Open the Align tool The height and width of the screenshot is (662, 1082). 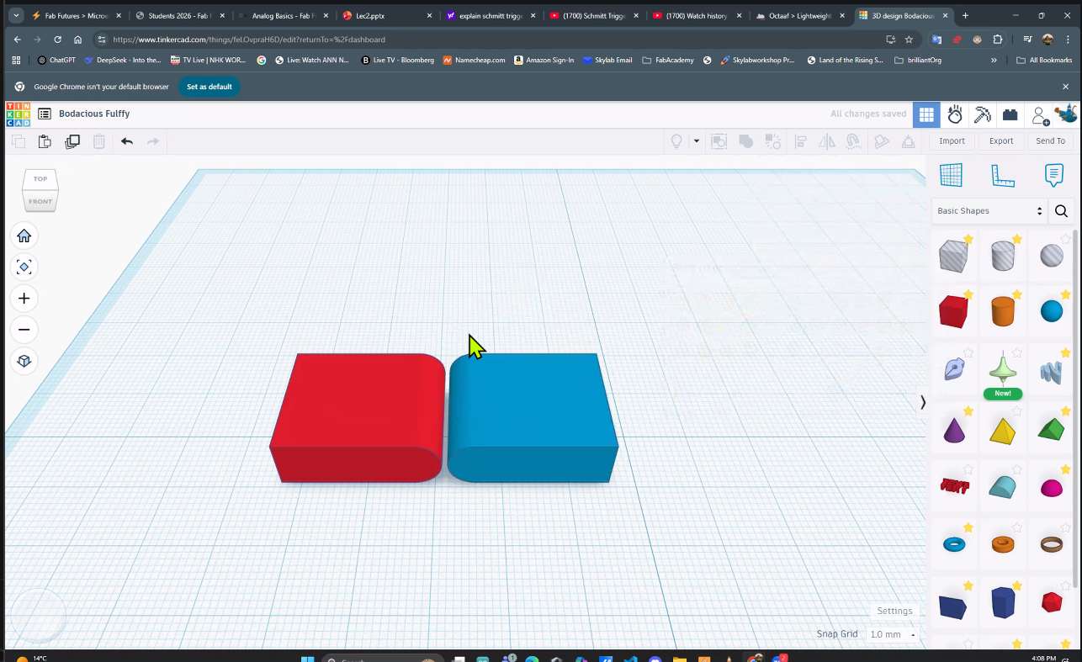point(801,141)
